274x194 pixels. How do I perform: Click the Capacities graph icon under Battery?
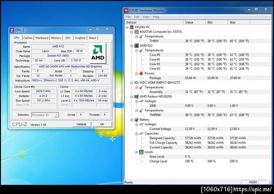tap(141, 134)
